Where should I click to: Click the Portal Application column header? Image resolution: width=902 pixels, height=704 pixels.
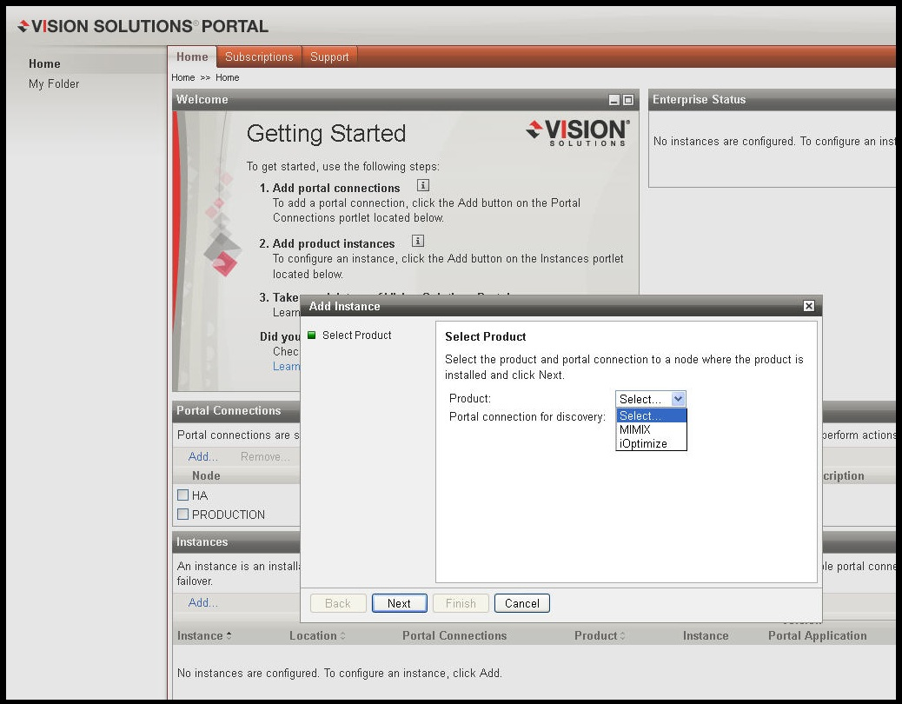click(818, 635)
